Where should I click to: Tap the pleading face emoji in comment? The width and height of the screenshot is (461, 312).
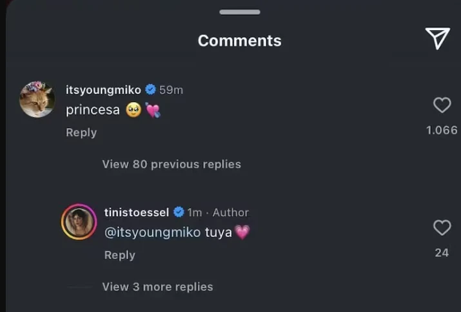(133, 110)
